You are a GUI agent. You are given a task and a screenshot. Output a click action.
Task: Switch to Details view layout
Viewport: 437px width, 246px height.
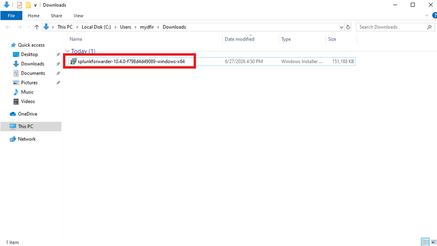tap(425, 242)
